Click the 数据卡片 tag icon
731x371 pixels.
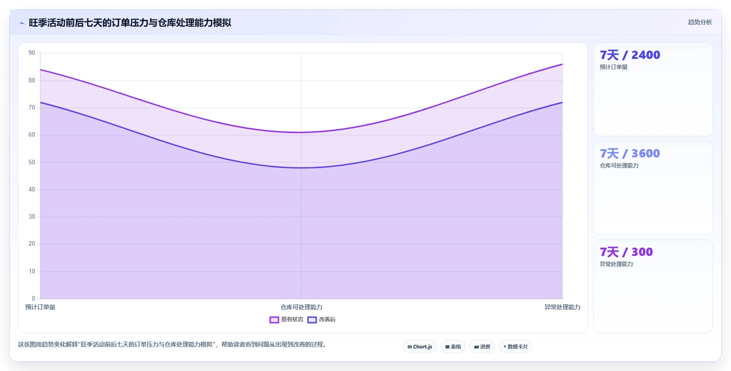tap(505, 347)
